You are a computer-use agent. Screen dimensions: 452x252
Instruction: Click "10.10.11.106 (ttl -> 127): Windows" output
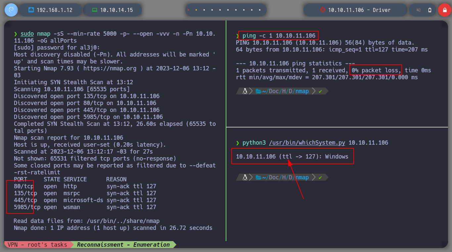[x=292, y=157]
